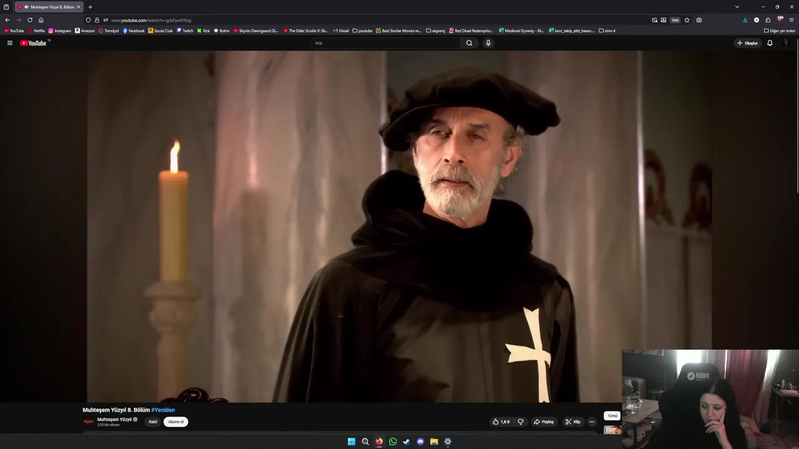Open the YouTube guide hamburger menu
The width and height of the screenshot is (799, 449).
click(x=9, y=43)
